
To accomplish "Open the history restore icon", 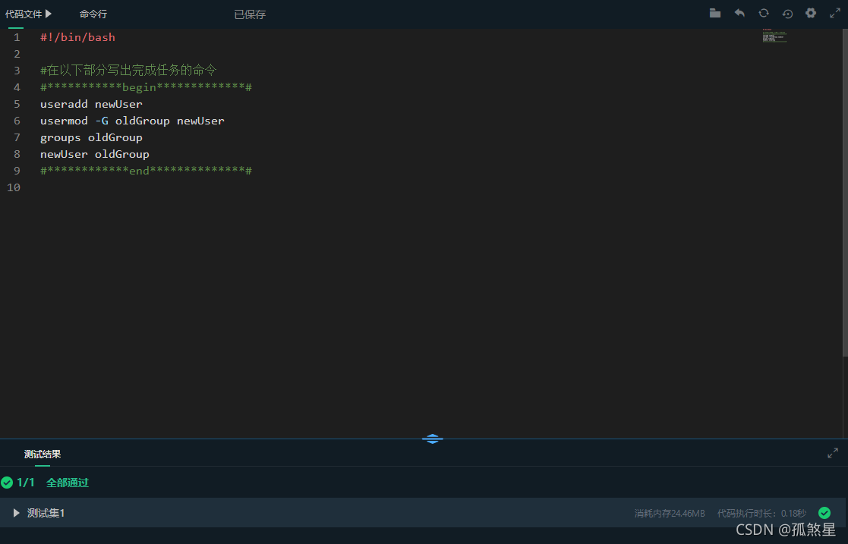I will click(x=787, y=13).
